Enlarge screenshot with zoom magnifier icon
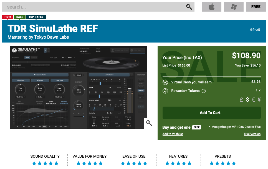The height and width of the screenshot is (169, 268). click(x=149, y=123)
